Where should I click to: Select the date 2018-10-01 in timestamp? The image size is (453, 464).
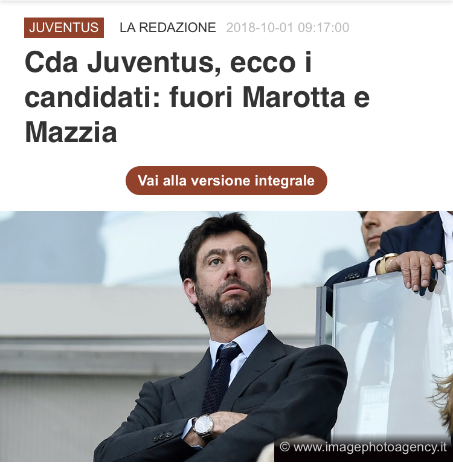coord(260,28)
